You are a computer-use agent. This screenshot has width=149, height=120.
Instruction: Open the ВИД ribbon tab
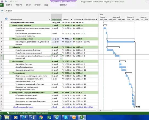[46, 5]
